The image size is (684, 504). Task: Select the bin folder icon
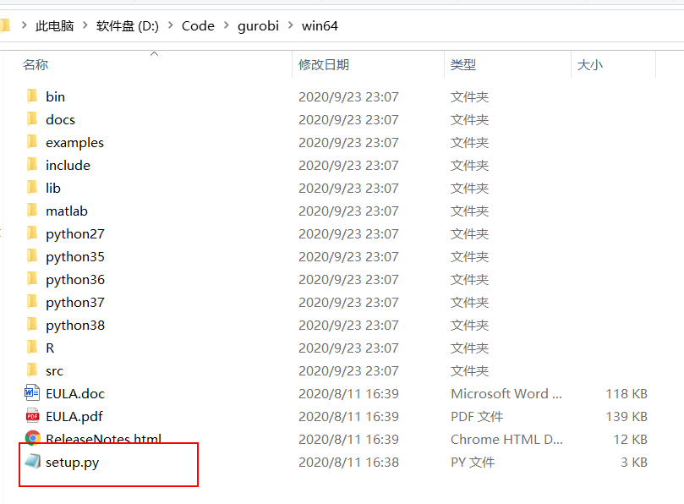[x=32, y=96]
